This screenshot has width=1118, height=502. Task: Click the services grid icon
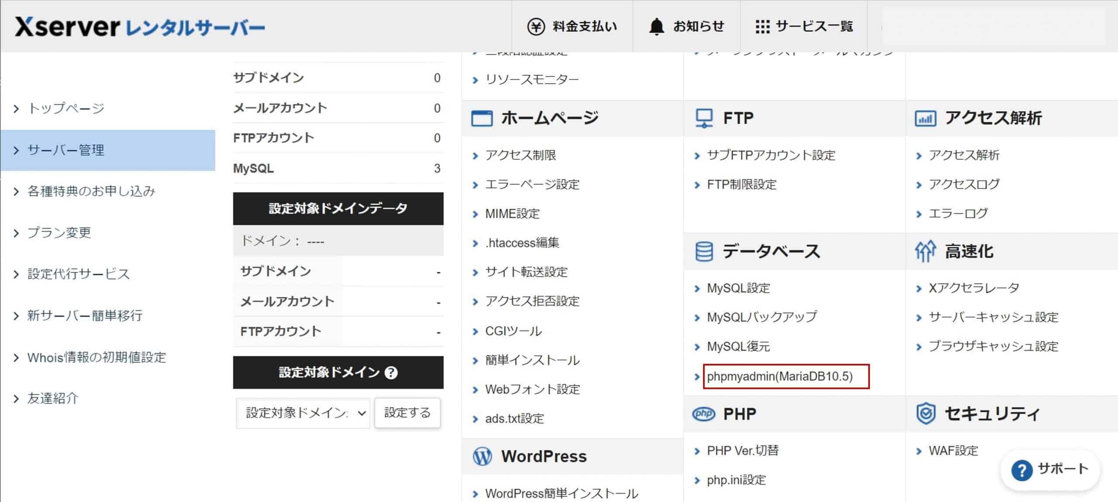coord(762,27)
